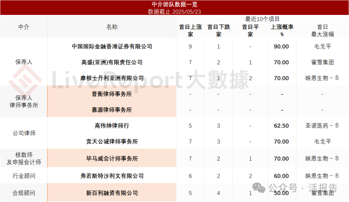
Task: Click the 高盛(亚洲)有限责任公司 row name
Action: [x=112, y=62]
